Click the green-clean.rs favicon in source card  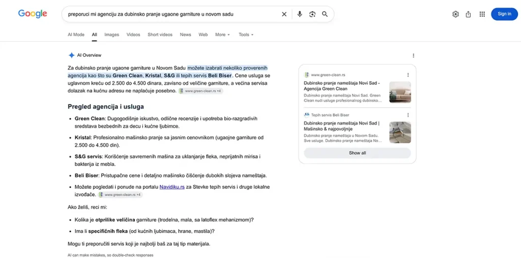(x=307, y=75)
